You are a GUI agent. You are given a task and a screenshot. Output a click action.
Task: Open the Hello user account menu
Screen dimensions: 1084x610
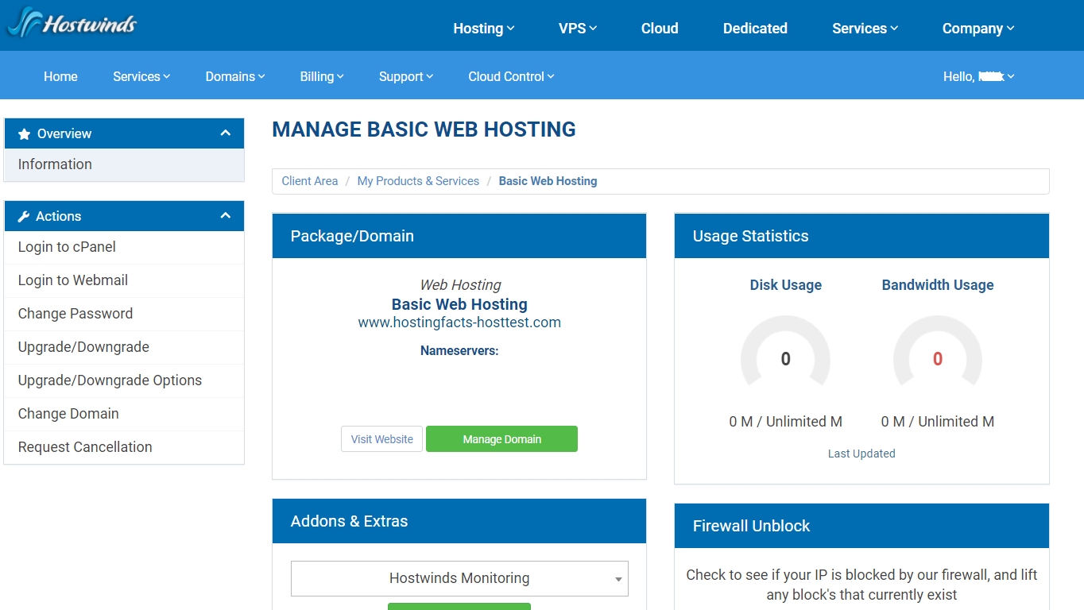tap(979, 77)
